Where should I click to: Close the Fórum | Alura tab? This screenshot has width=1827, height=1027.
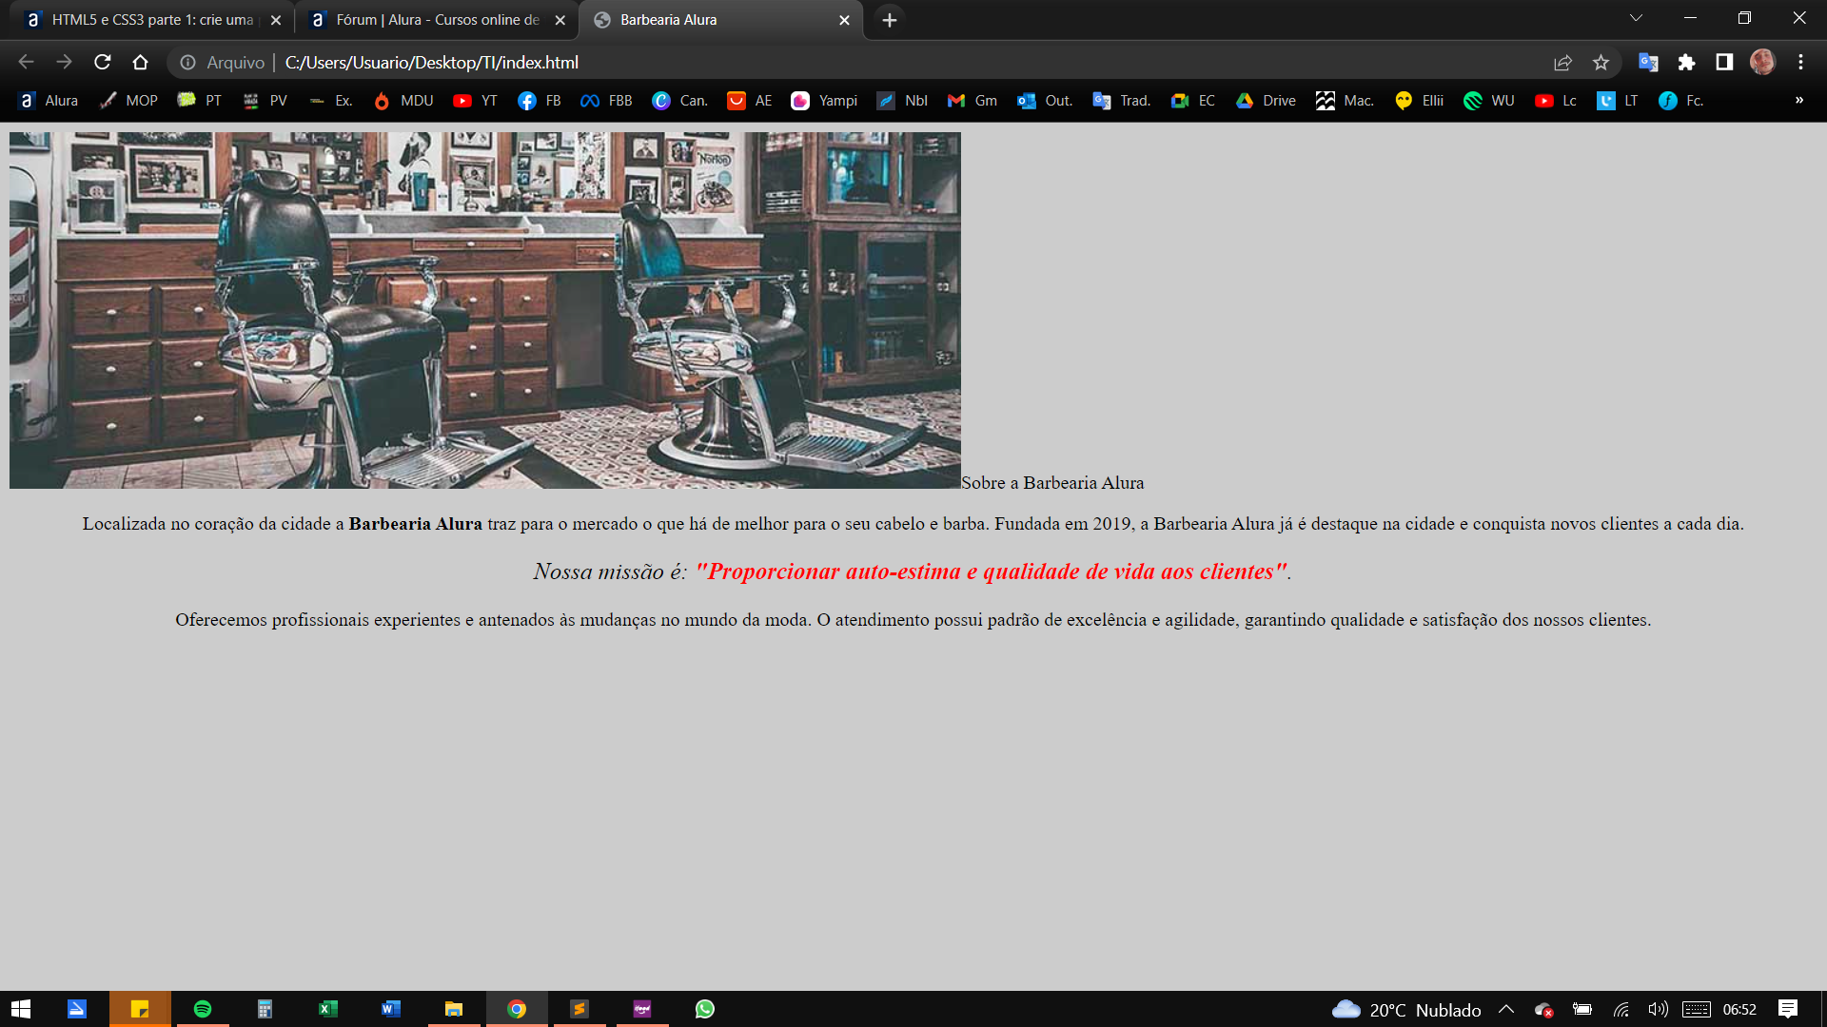560,20
